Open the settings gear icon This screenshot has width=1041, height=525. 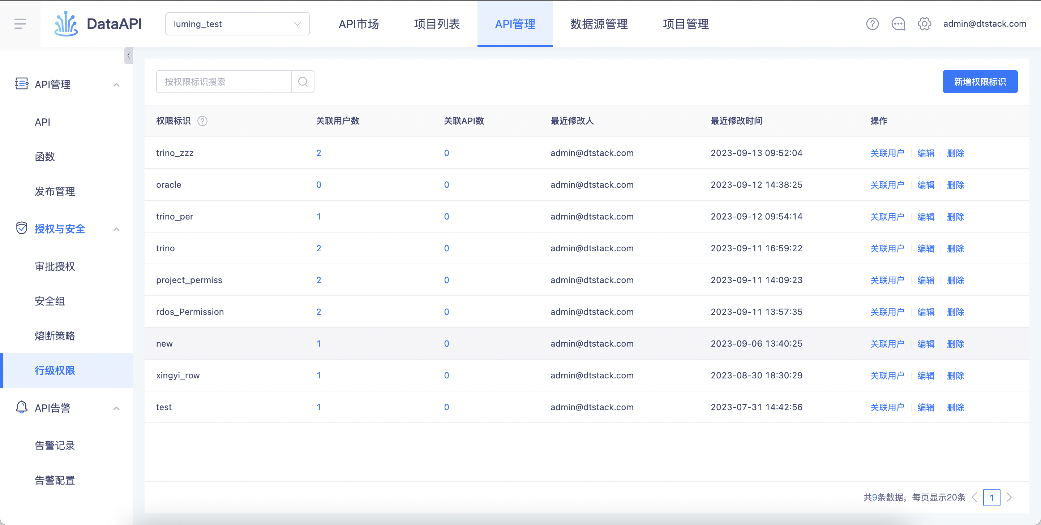coord(924,24)
